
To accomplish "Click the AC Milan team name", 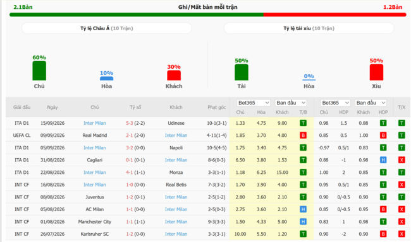I will pyautogui.click(x=95, y=209).
